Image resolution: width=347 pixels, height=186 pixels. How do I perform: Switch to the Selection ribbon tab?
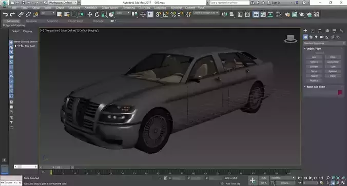52,21
